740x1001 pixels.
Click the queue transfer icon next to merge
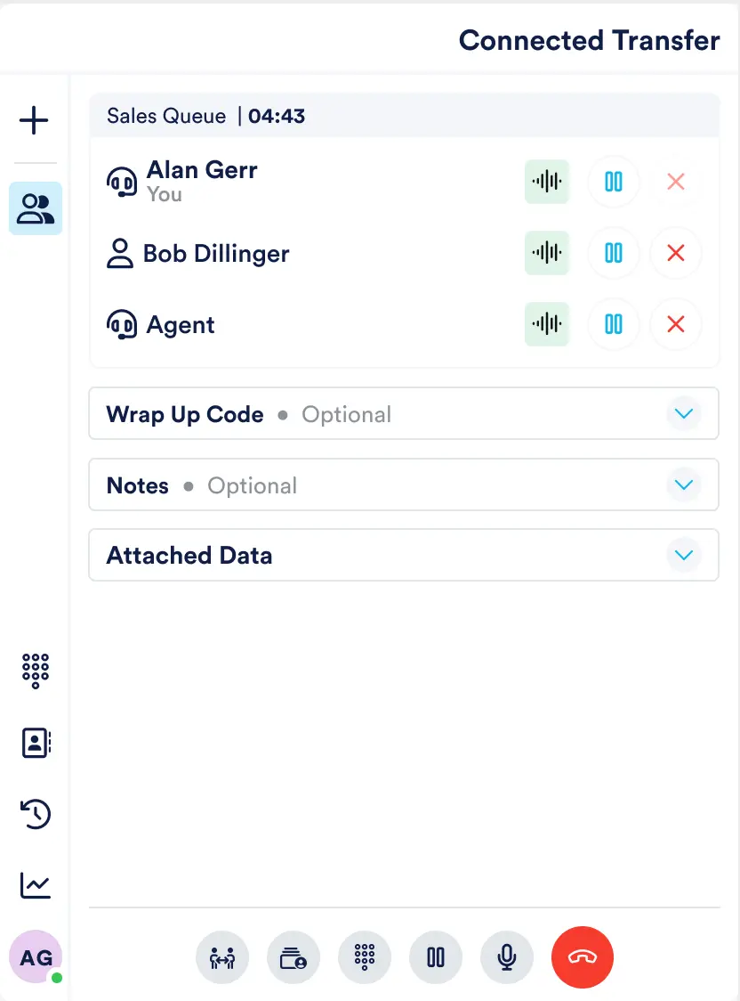[294, 957]
